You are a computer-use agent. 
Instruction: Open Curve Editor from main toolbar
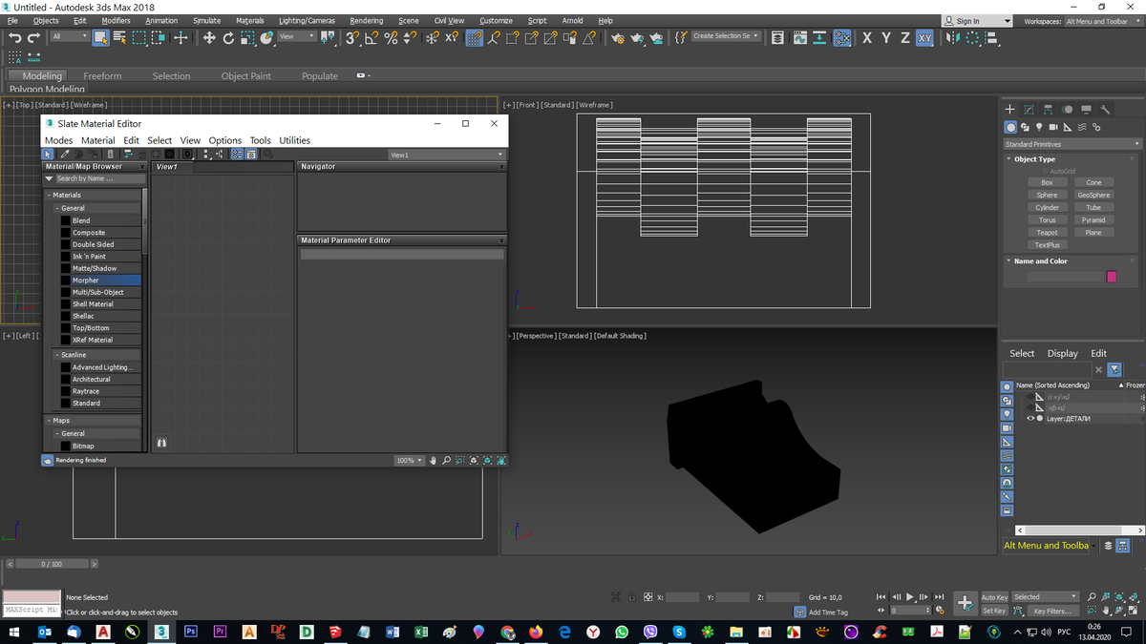(x=798, y=37)
